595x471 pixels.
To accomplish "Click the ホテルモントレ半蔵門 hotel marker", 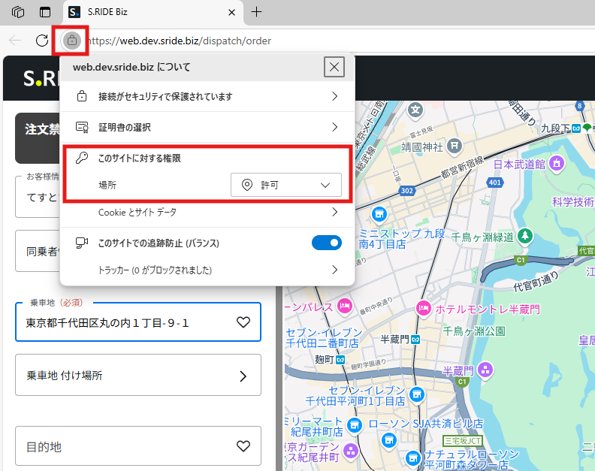I will [x=424, y=308].
